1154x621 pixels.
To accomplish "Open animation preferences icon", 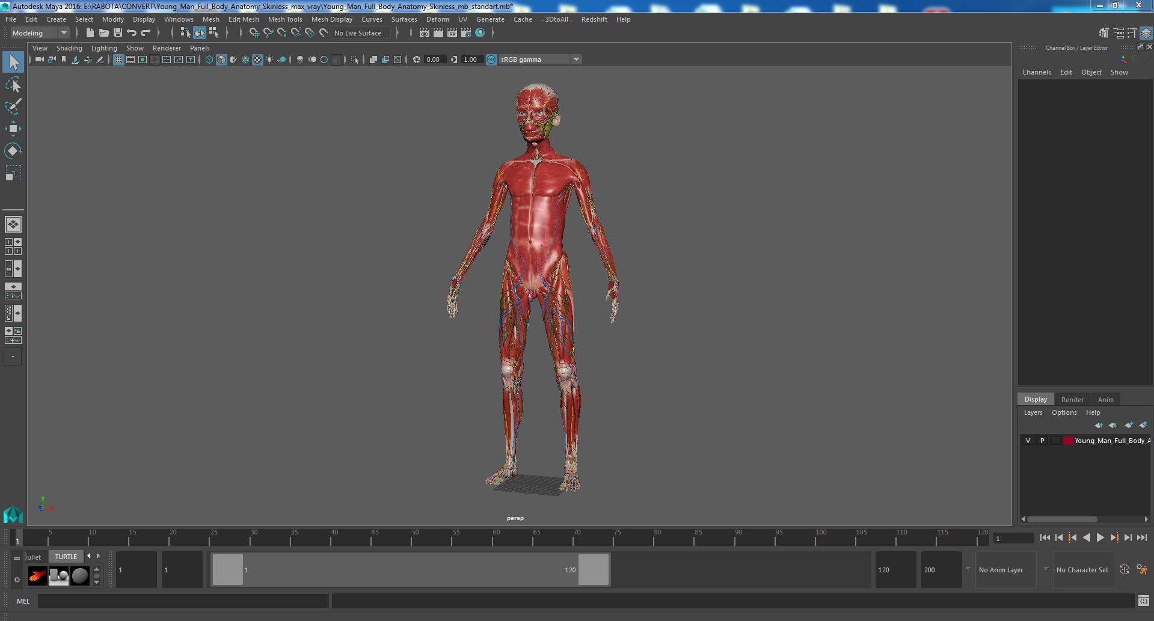I will coord(1142,569).
